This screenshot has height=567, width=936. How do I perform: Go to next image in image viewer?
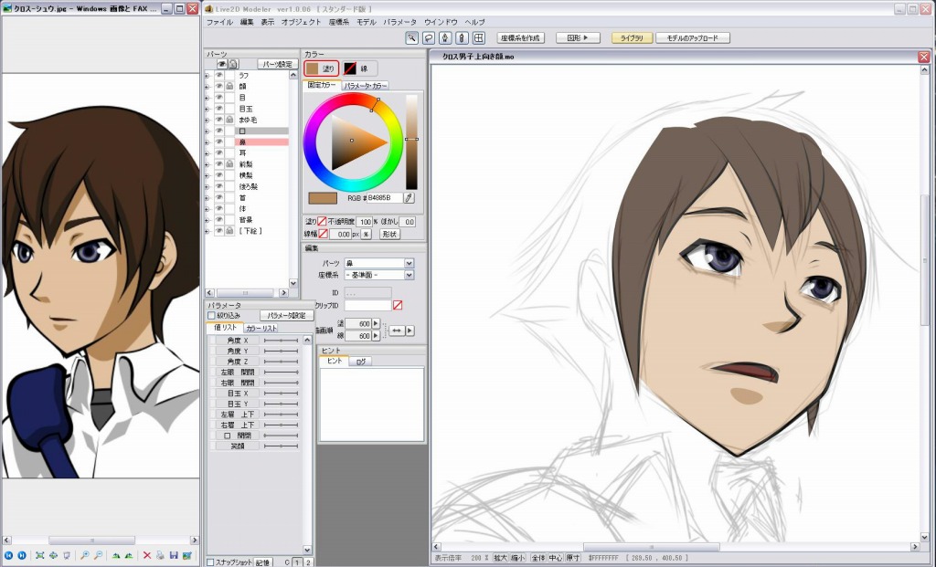(x=22, y=555)
